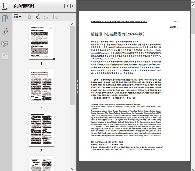Open the Attachments paperclip panel
This screenshot has height=171, width=195.
click(x=5, y=31)
